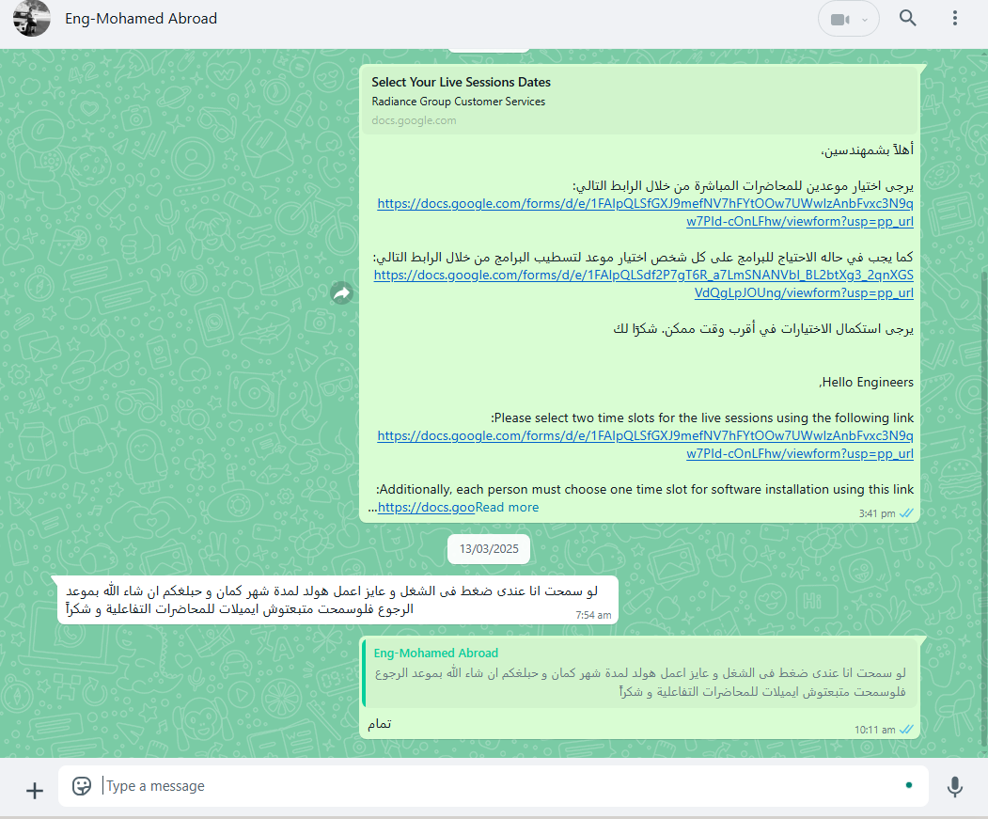Image resolution: width=988 pixels, height=819 pixels.
Task: Click the 'يرجى اختيار موعدين' instruction line
Action: tap(743, 186)
